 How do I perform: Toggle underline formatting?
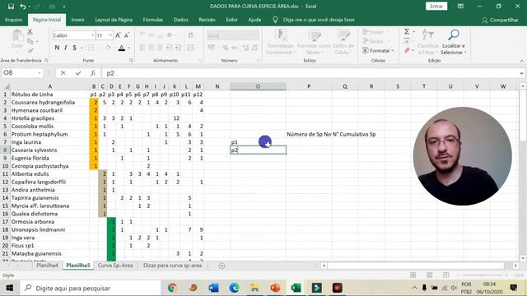tap(74, 48)
